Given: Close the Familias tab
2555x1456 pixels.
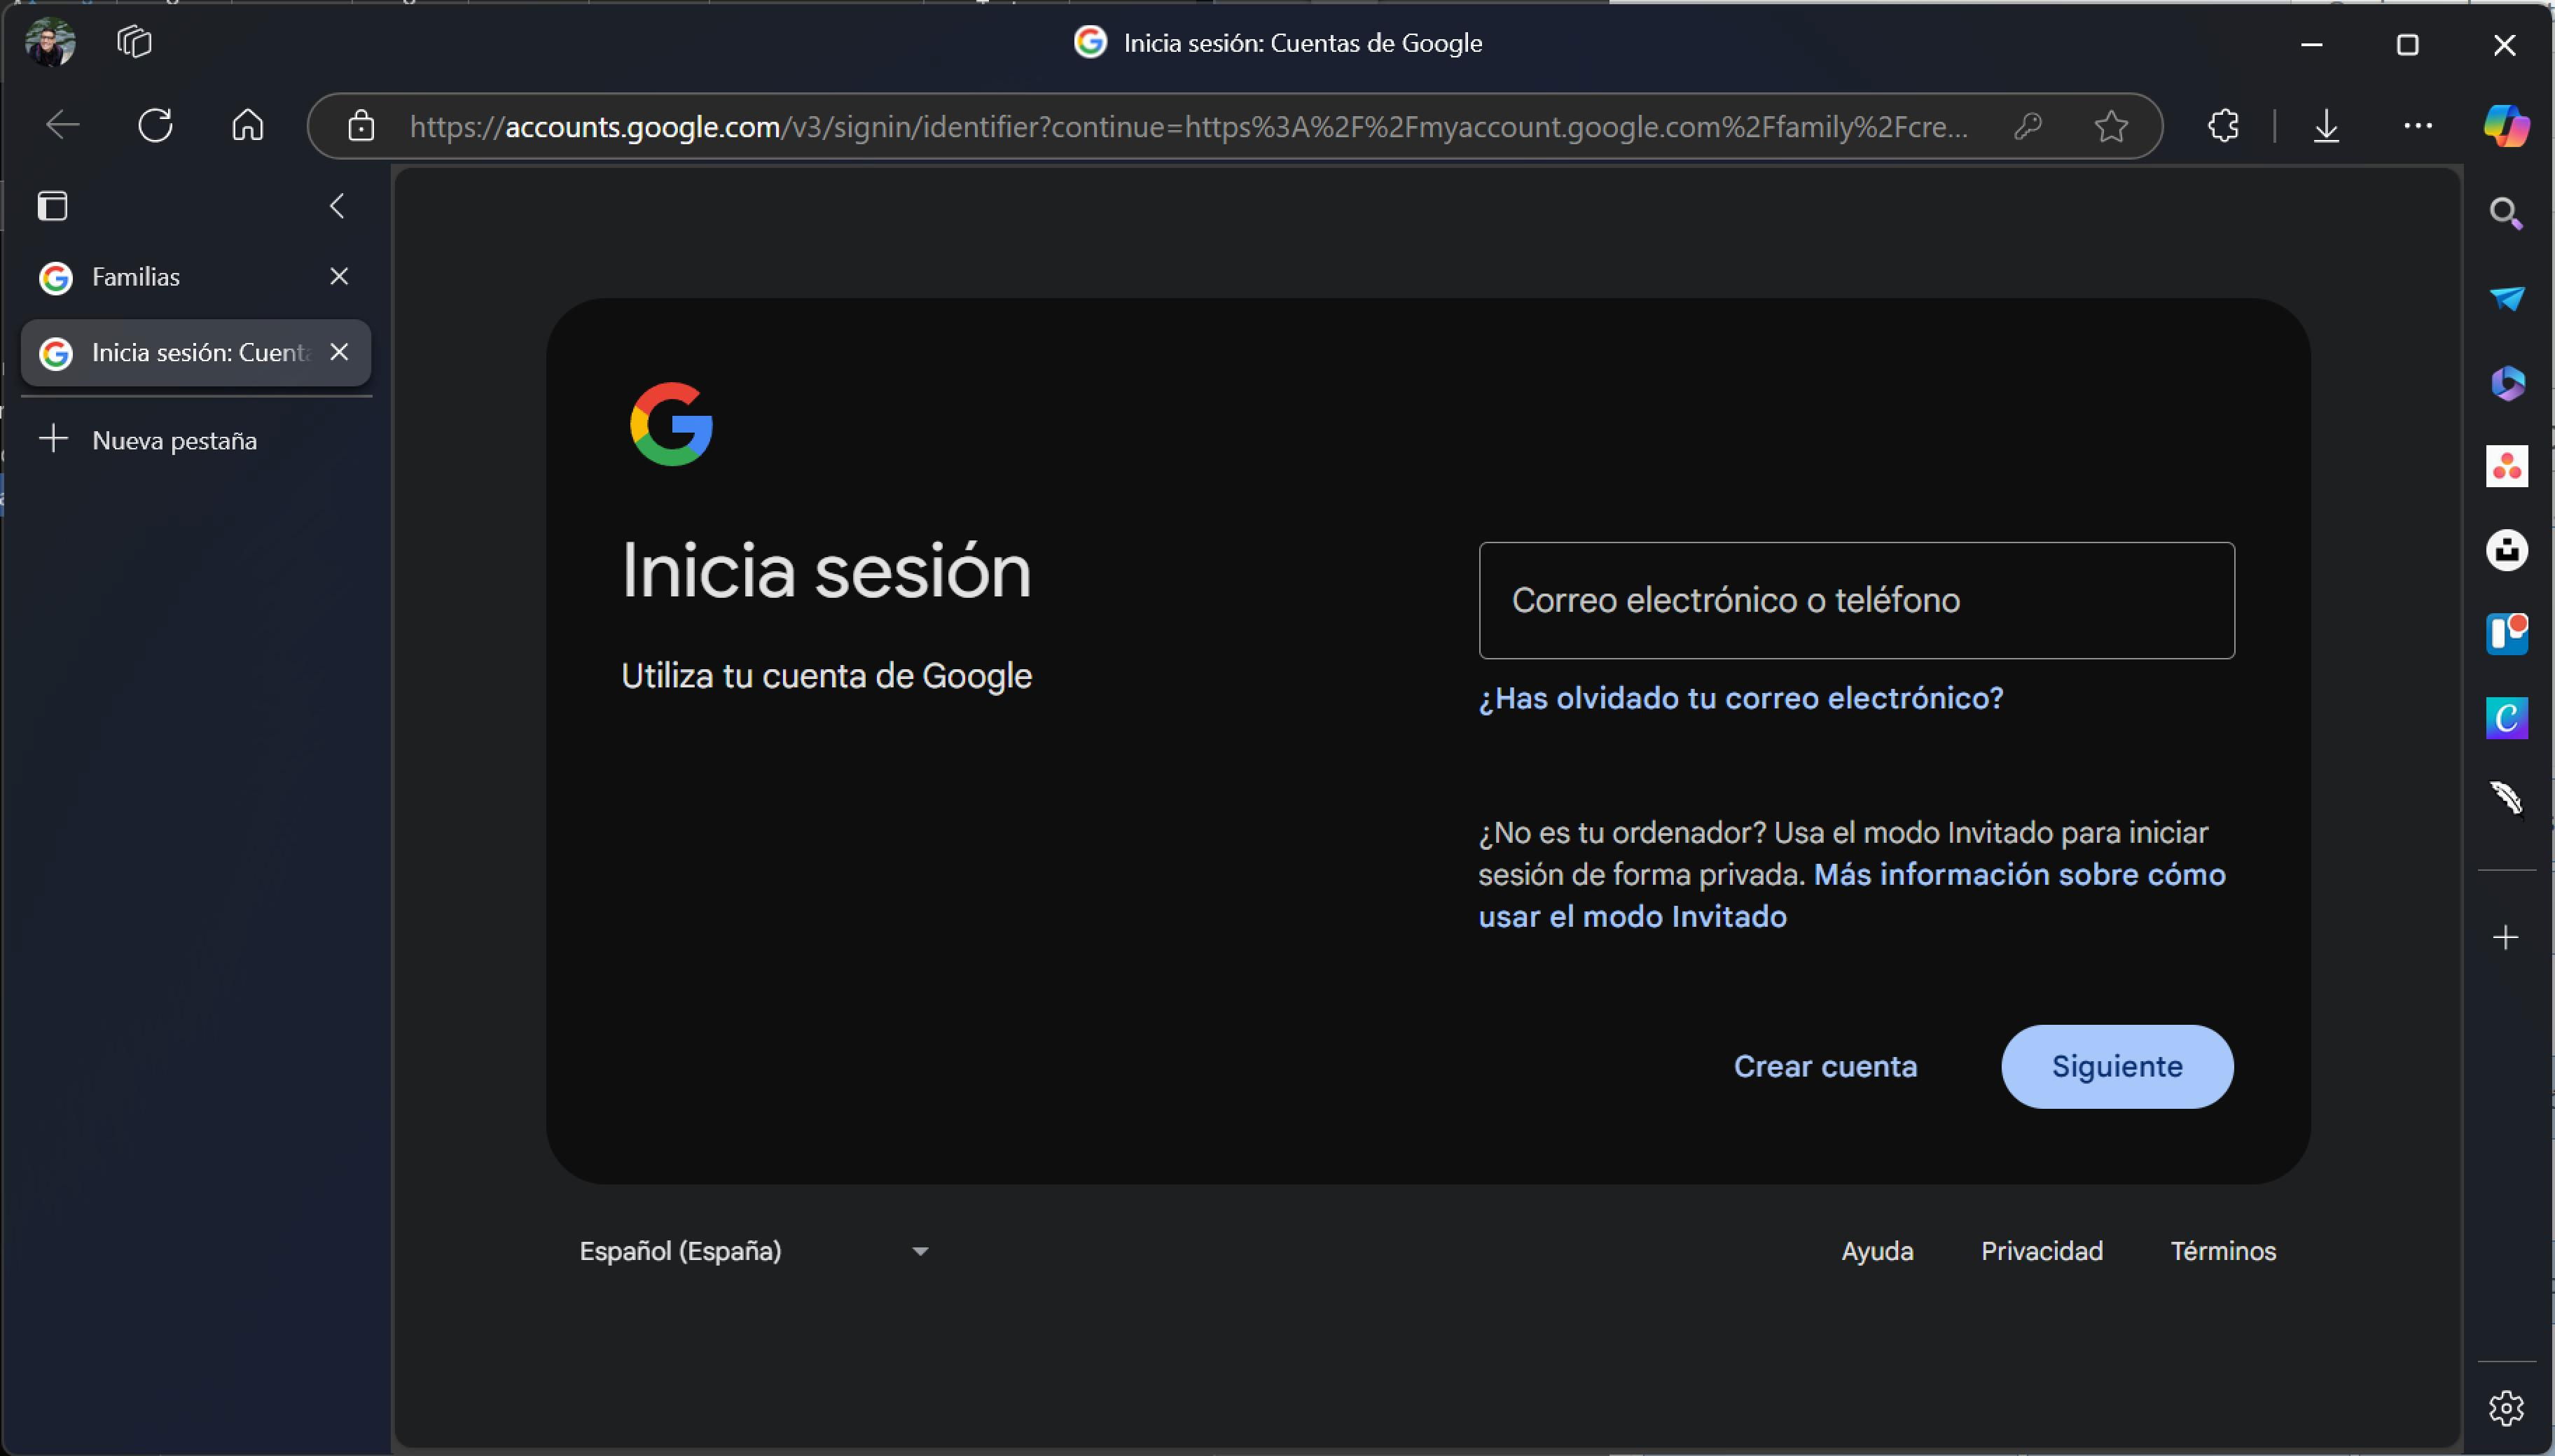Looking at the screenshot, I should [x=339, y=276].
